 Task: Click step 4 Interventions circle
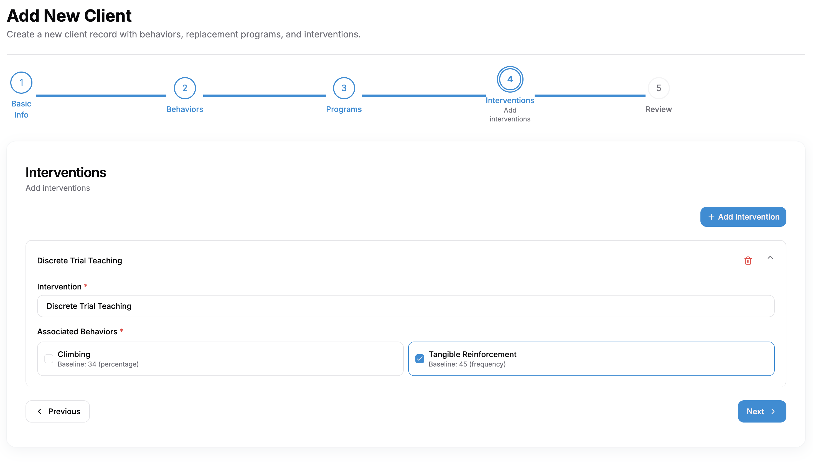pos(510,79)
